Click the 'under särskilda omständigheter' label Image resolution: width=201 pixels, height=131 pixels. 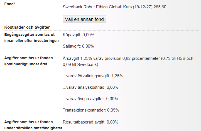[33, 128]
